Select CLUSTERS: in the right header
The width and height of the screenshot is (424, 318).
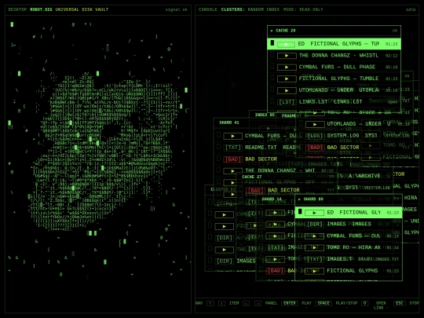point(233,9)
